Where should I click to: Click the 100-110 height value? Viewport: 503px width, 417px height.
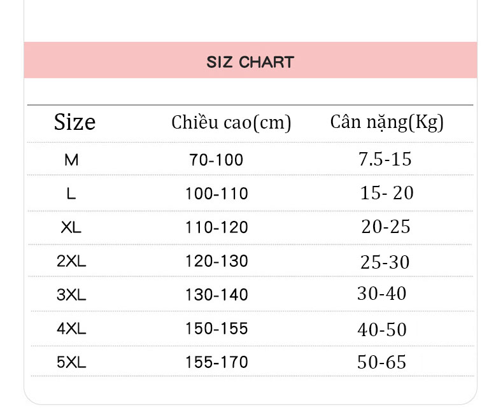[x=217, y=194]
